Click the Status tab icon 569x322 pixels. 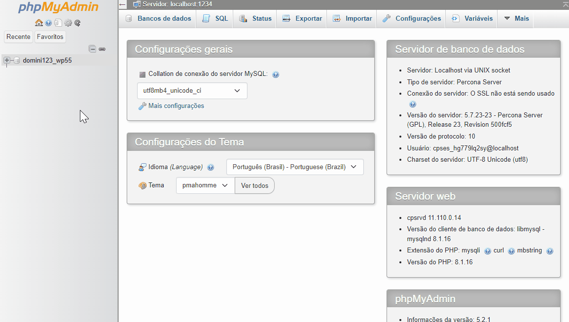243,19
